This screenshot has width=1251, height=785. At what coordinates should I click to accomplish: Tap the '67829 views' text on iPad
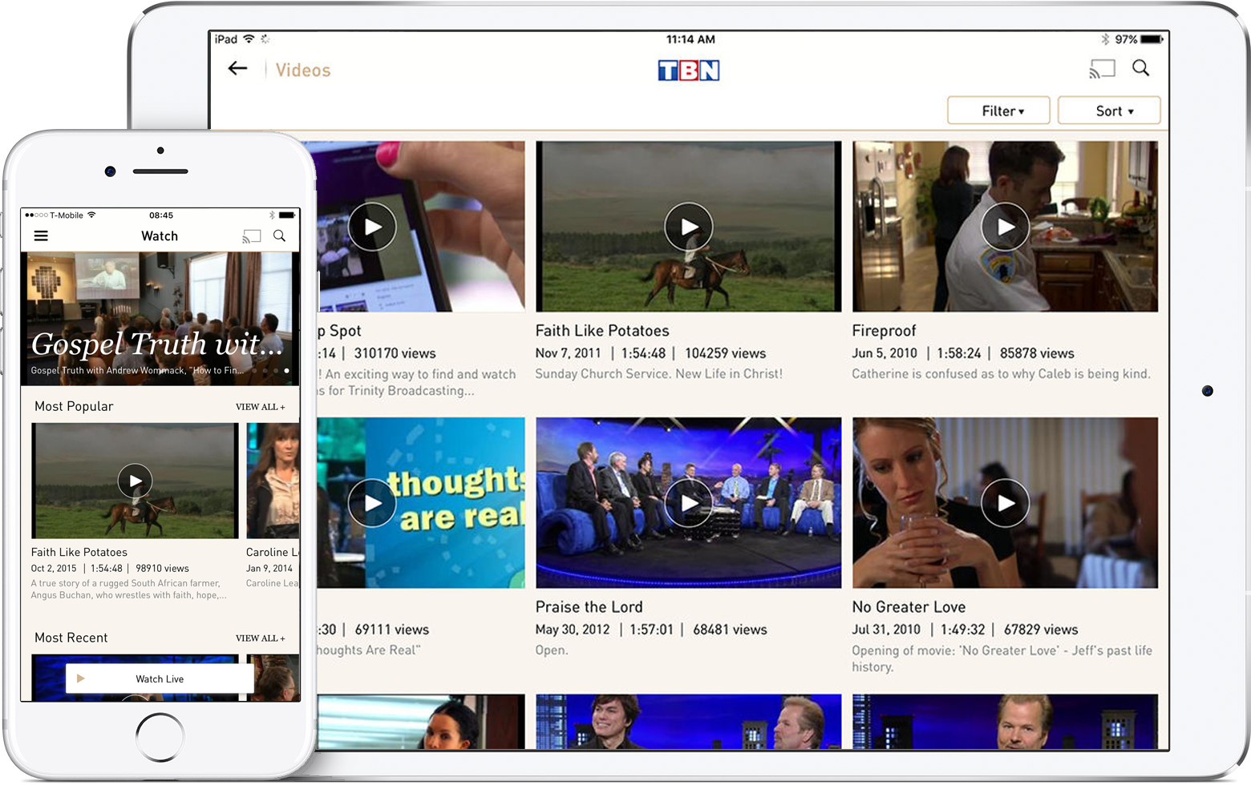pos(1041,630)
